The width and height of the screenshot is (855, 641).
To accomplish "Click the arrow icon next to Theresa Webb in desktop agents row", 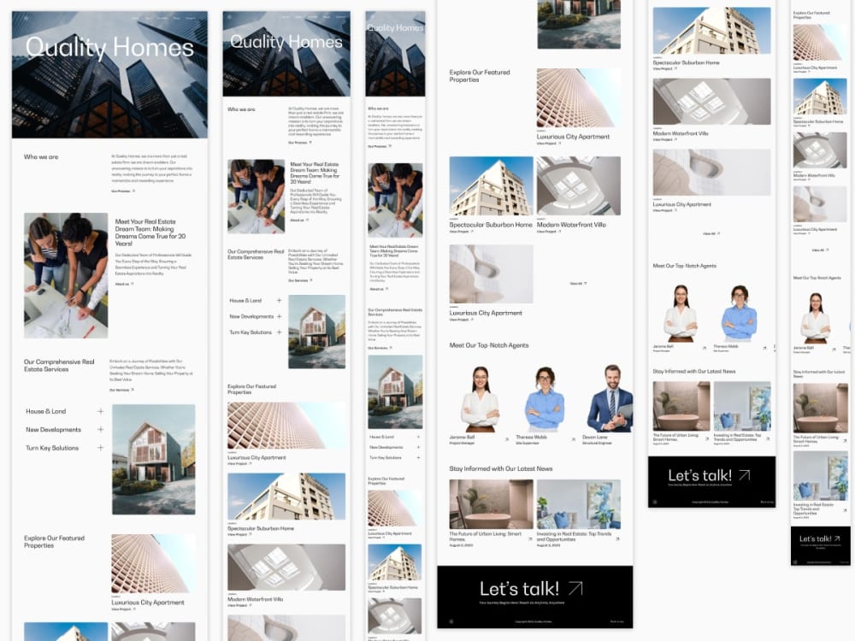I will pos(572,439).
